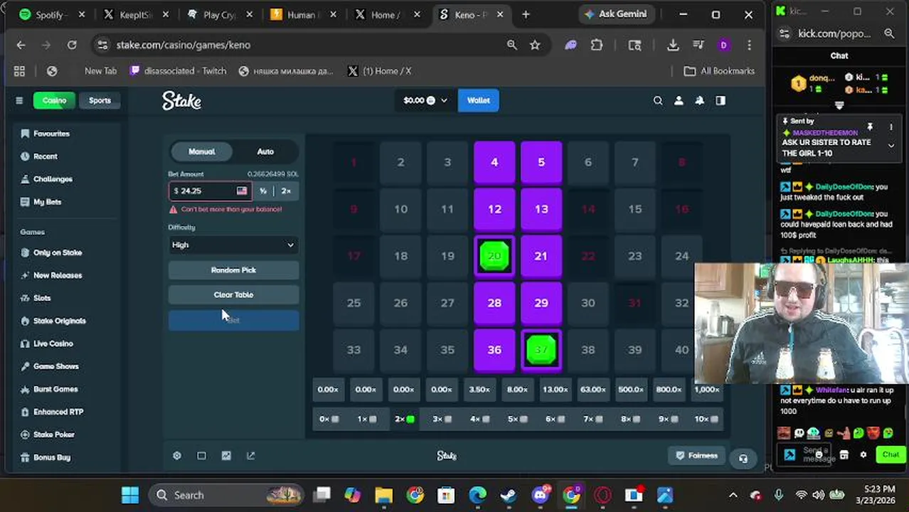Viewport: 909px width, 512px height.
Task: Switch to the KeepItSi X browser tab
Action: click(x=137, y=14)
